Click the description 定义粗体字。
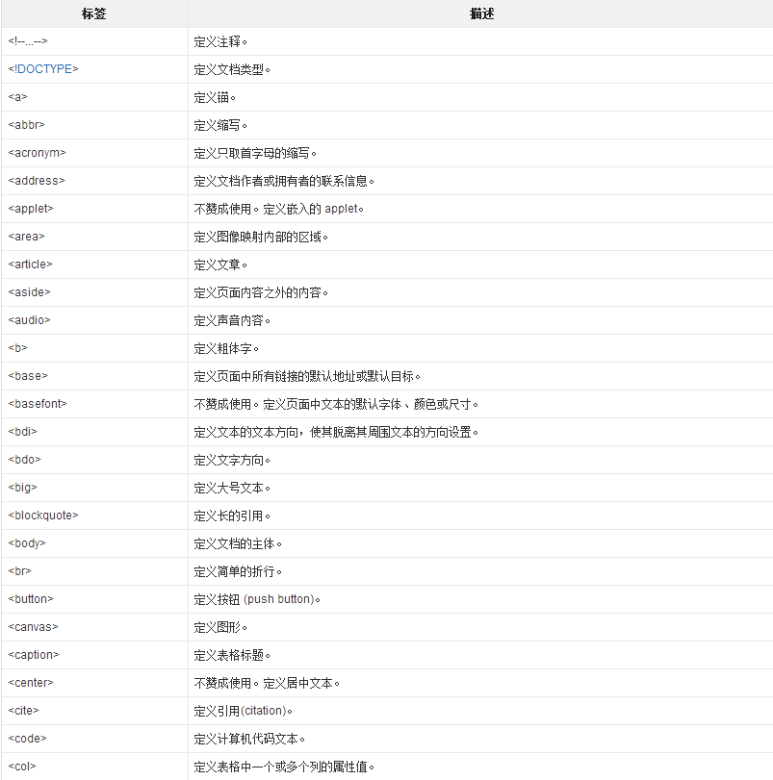This screenshot has width=773, height=780. coord(226,348)
